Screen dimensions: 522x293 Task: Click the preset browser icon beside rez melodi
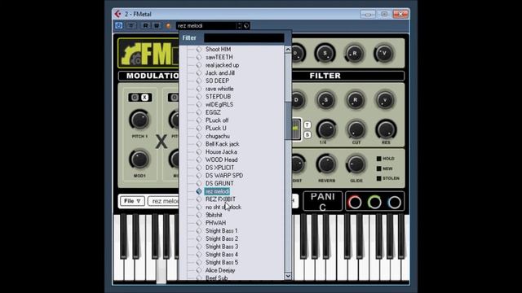[x=246, y=25]
